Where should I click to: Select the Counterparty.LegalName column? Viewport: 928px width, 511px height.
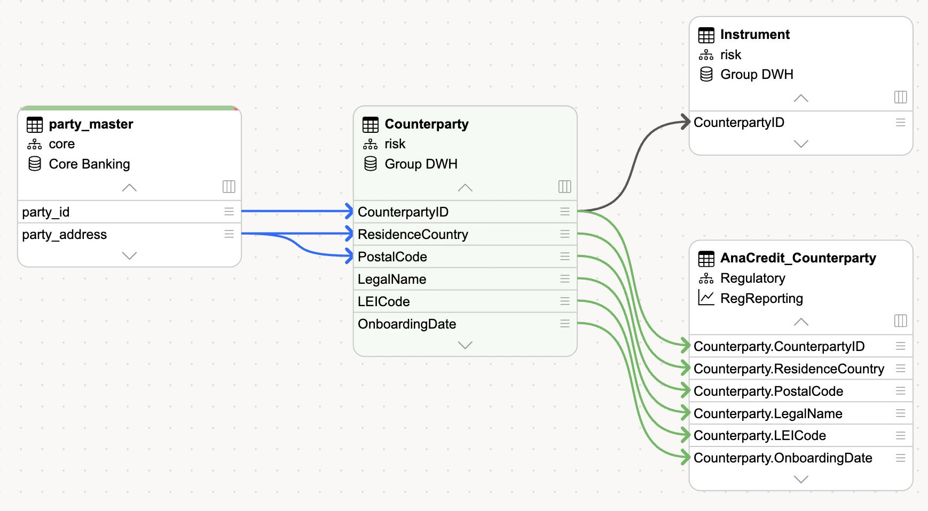pos(801,413)
